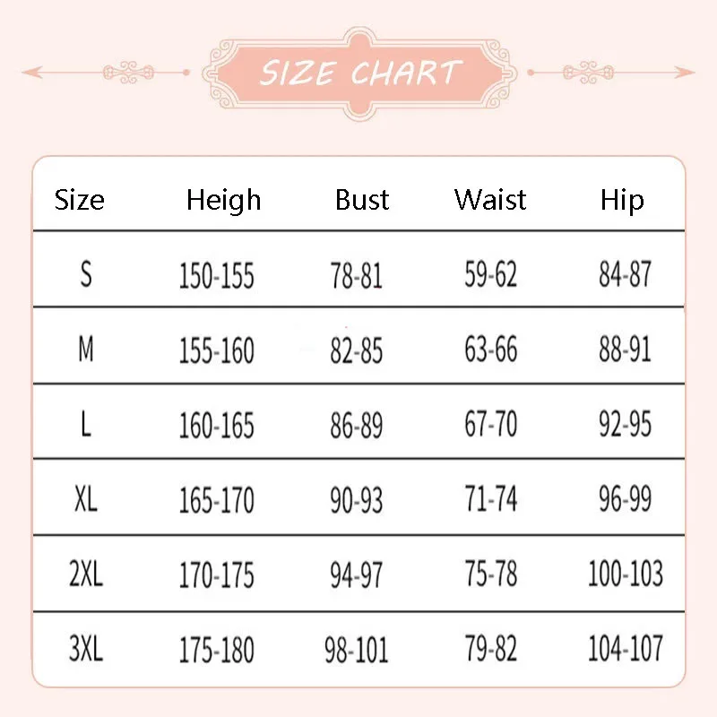Image resolution: width=717 pixels, height=717 pixels.
Task: Click the 2XL size row label
Action: [86, 574]
